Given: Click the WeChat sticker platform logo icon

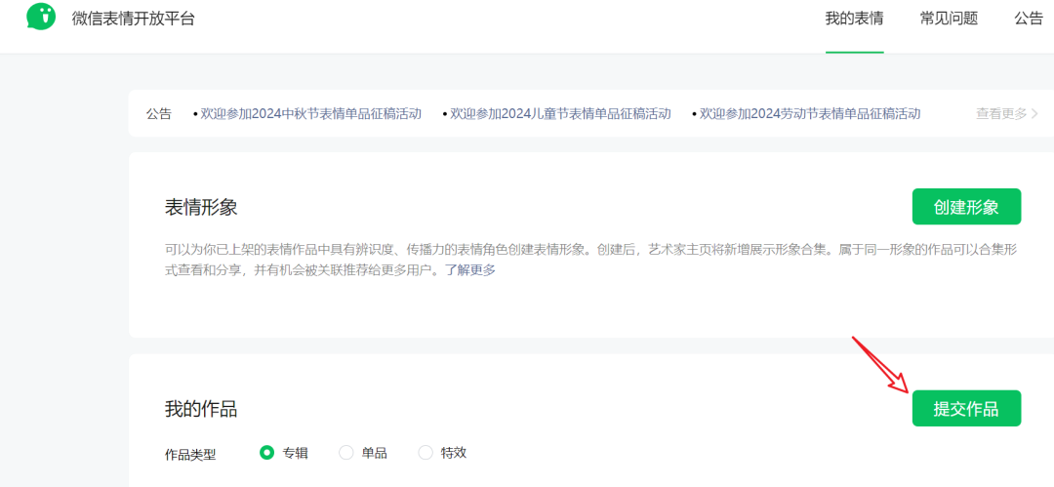Looking at the screenshot, I should point(41,17).
